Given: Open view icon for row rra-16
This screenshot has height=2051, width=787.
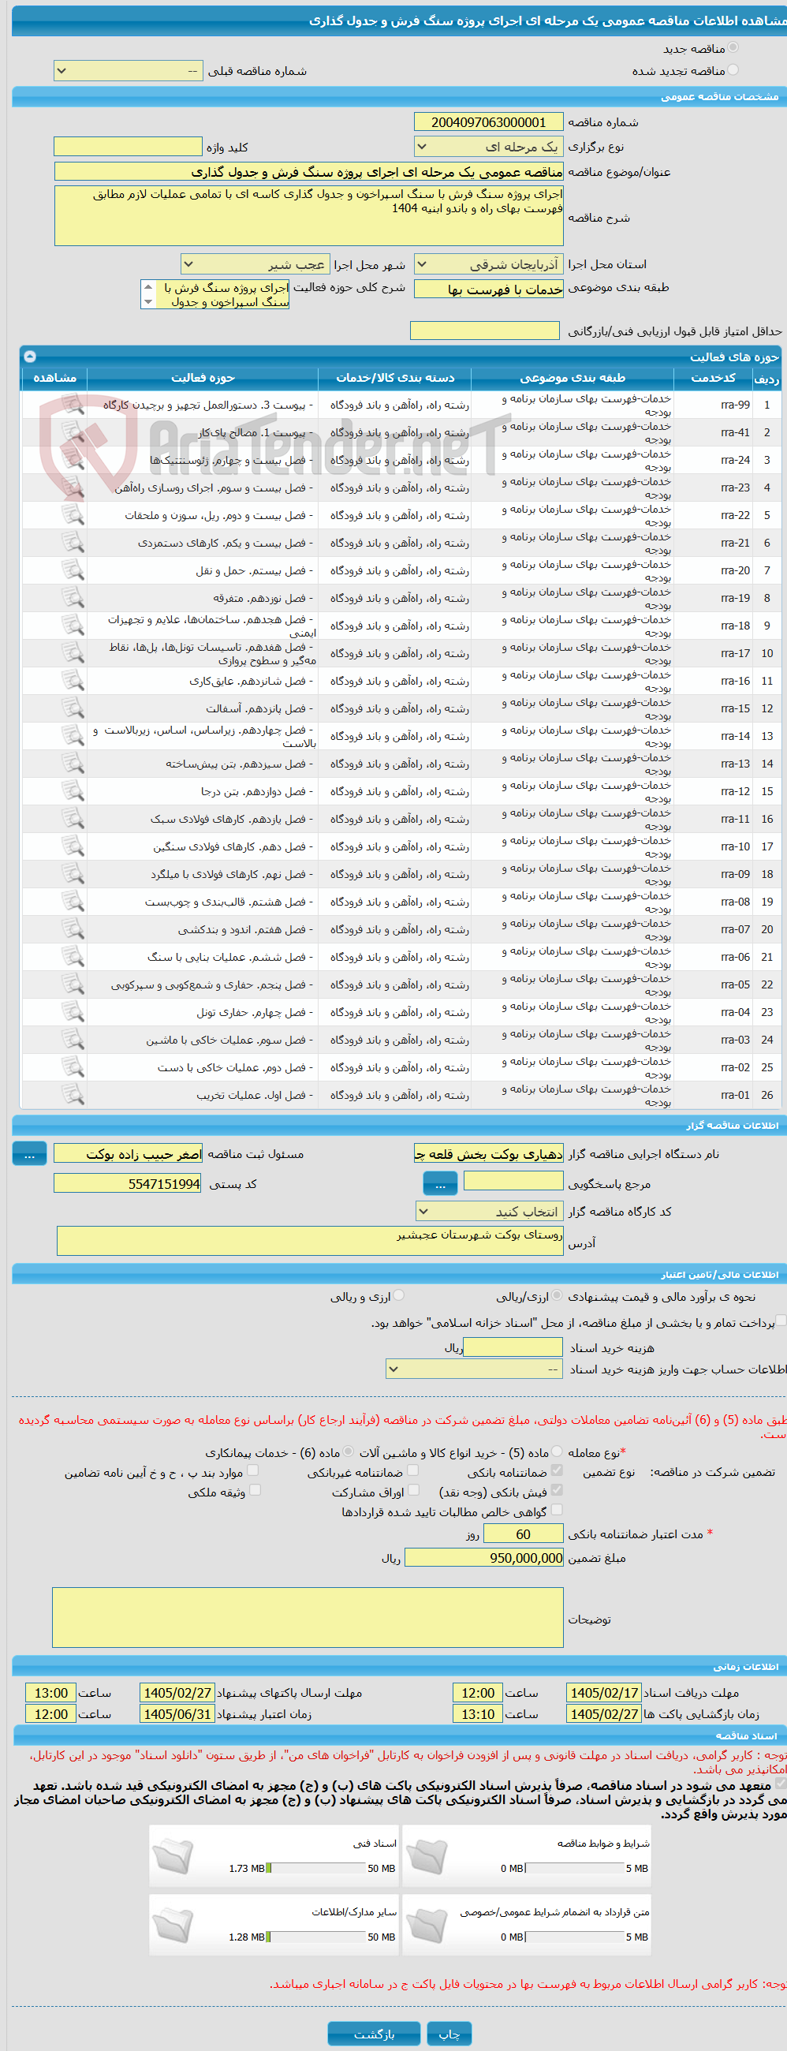Looking at the screenshot, I should (x=73, y=681).
